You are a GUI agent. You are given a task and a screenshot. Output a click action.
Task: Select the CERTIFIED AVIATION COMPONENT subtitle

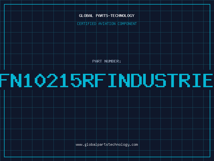click(x=107, y=24)
